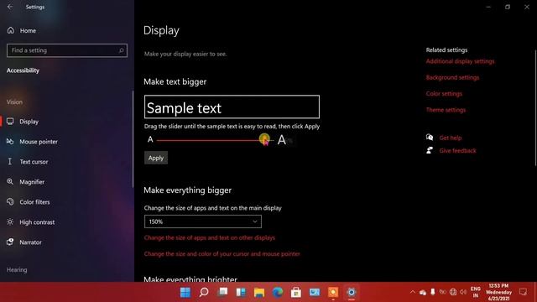The height and width of the screenshot is (302, 537).
Task: Click the OneDrive cloud tray icon
Action: (x=423, y=293)
